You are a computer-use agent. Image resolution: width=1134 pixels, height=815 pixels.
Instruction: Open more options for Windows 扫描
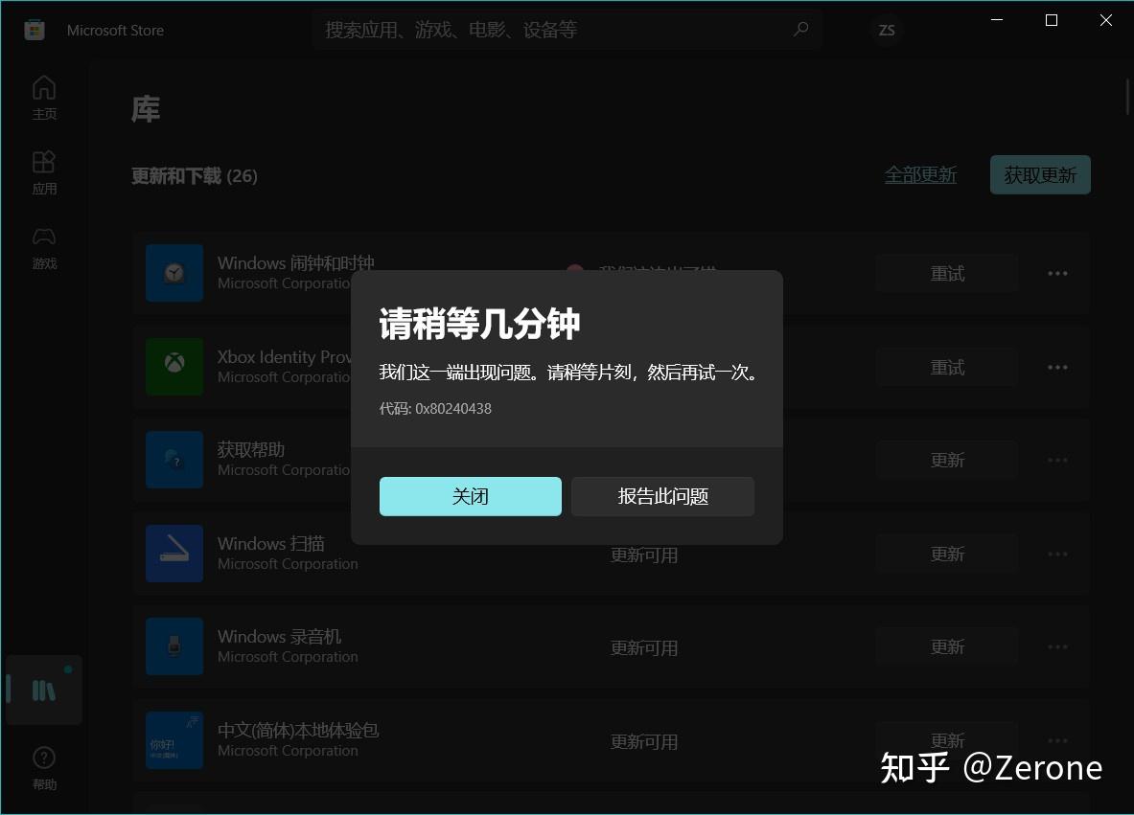[1057, 554]
